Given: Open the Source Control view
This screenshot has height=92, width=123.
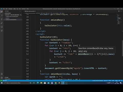Looking at the screenshot, I should point(2,19).
